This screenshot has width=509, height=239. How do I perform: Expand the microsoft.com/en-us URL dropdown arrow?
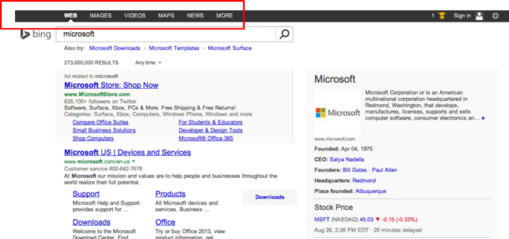(134, 161)
